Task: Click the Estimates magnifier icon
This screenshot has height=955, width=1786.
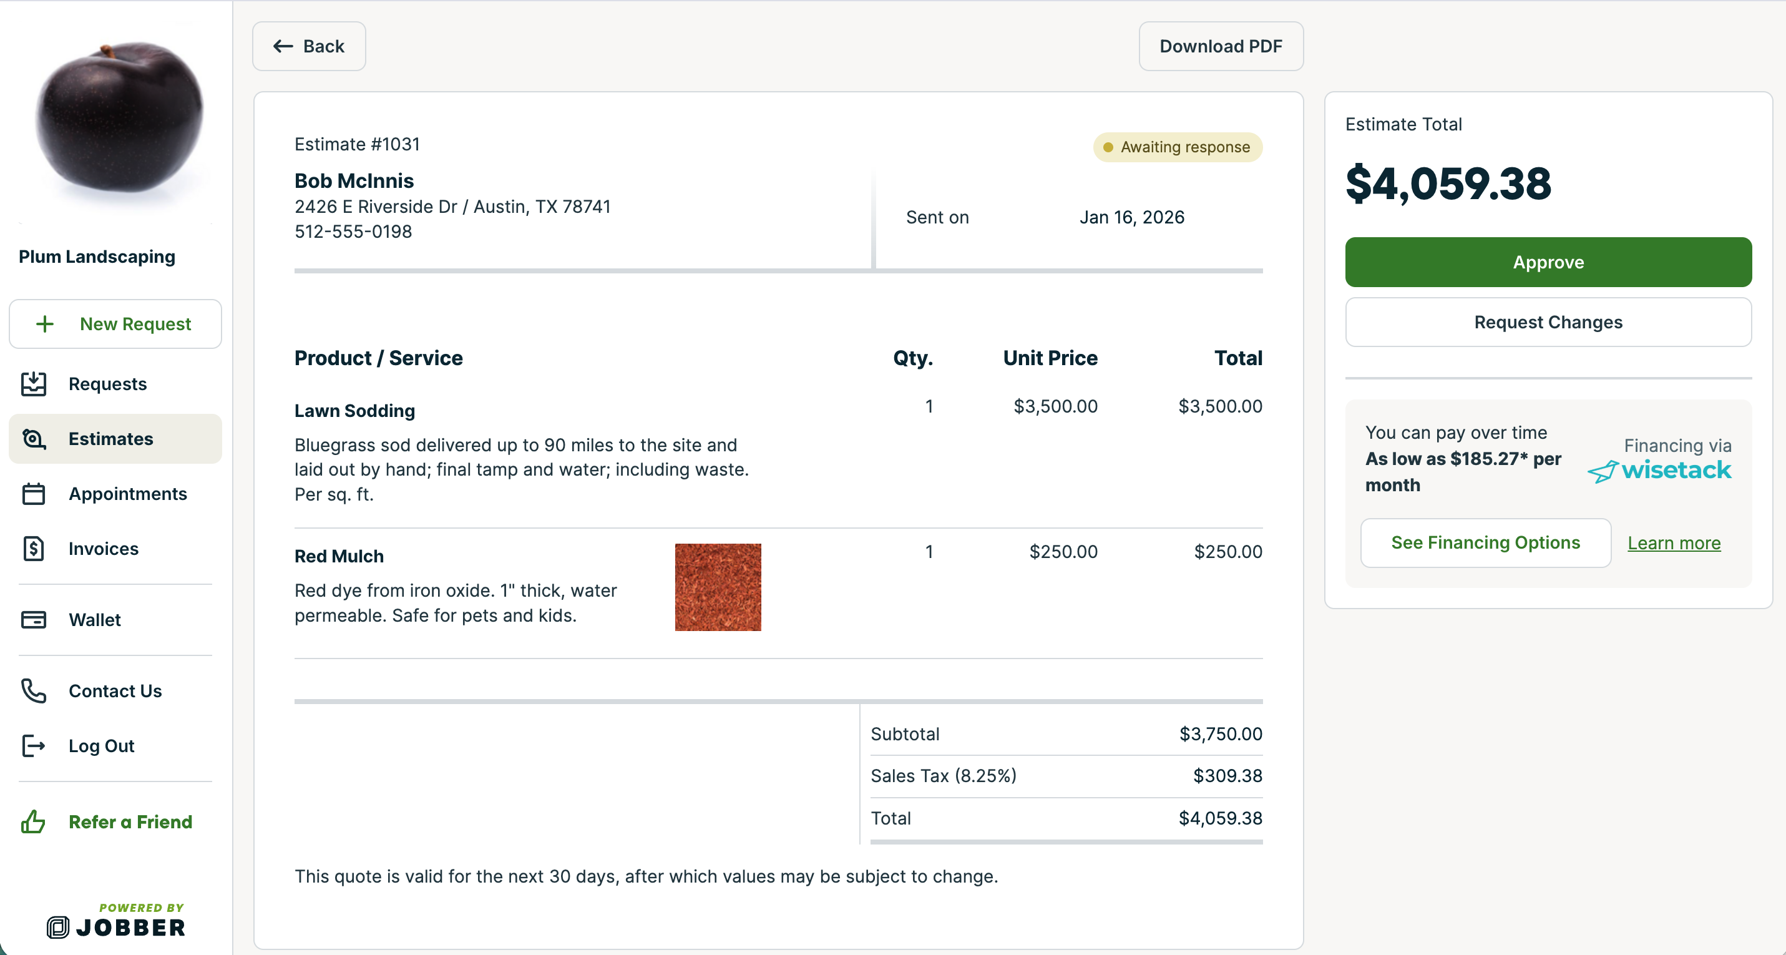Action: pos(33,439)
